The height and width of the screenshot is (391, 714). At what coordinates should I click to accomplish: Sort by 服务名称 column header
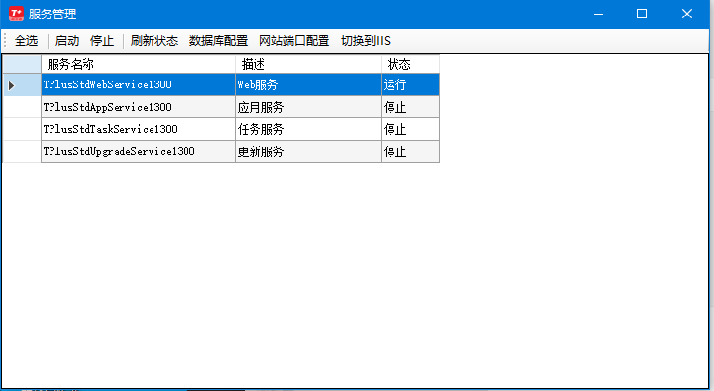pyautogui.click(x=138, y=64)
